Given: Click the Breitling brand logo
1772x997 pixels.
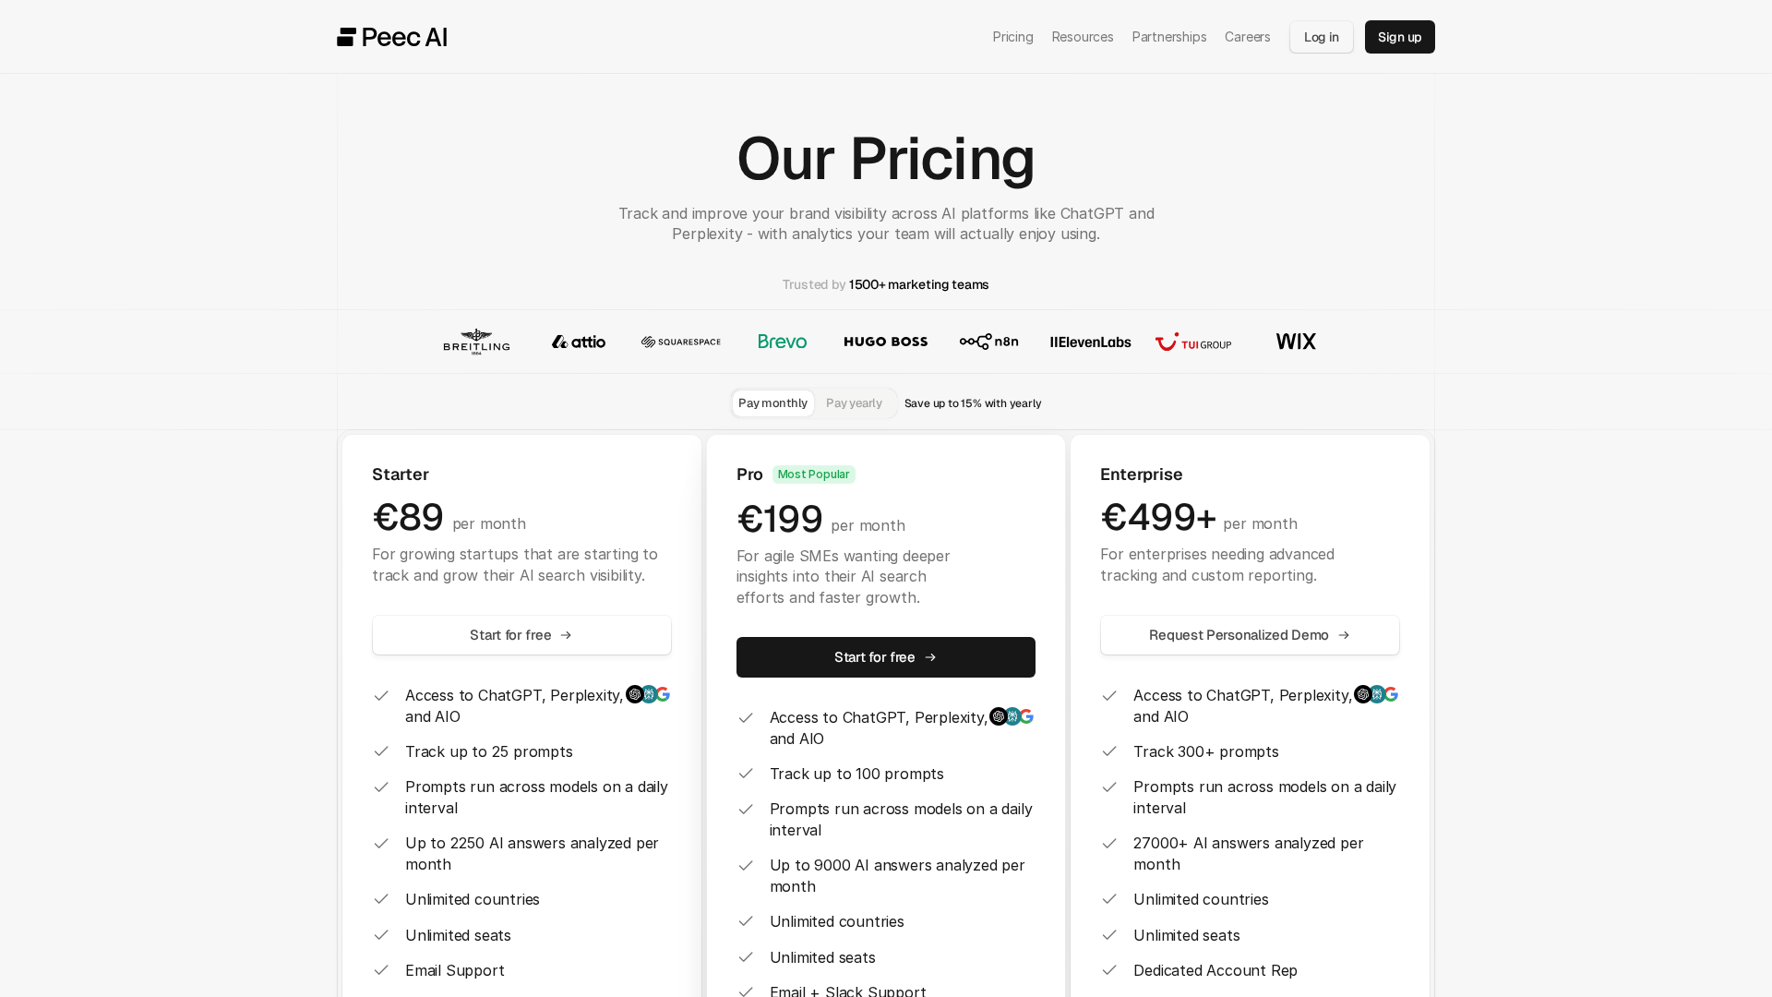Looking at the screenshot, I should [476, 342].
